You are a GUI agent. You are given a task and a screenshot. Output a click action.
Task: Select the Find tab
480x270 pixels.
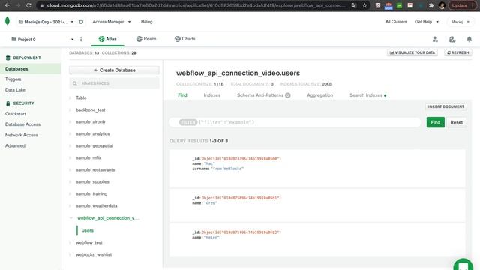[182, 95]
